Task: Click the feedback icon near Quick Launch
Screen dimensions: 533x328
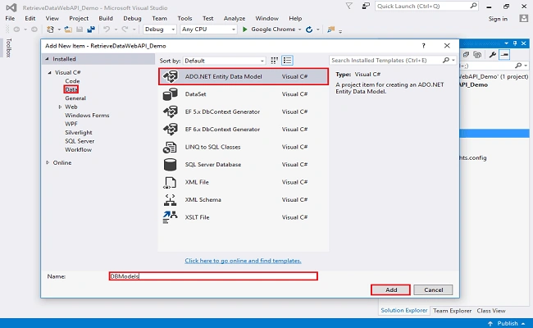Action: pyautogui.click(x=366, y=6)
